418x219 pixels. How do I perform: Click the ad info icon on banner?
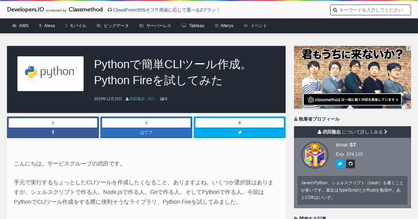tap(409, 48)
